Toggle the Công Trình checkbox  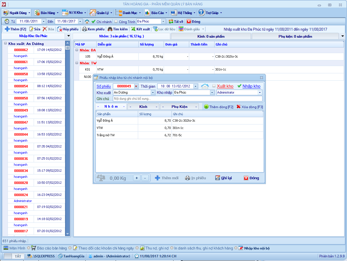[116, 22]
